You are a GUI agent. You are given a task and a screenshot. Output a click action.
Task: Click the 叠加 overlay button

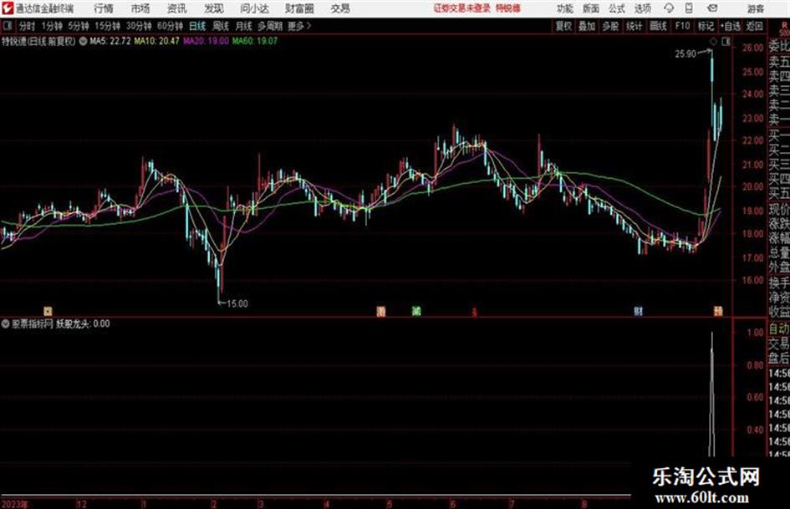point(587,26)
